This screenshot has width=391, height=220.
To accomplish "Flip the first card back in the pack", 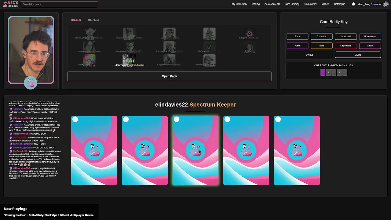I will point(94,150).
